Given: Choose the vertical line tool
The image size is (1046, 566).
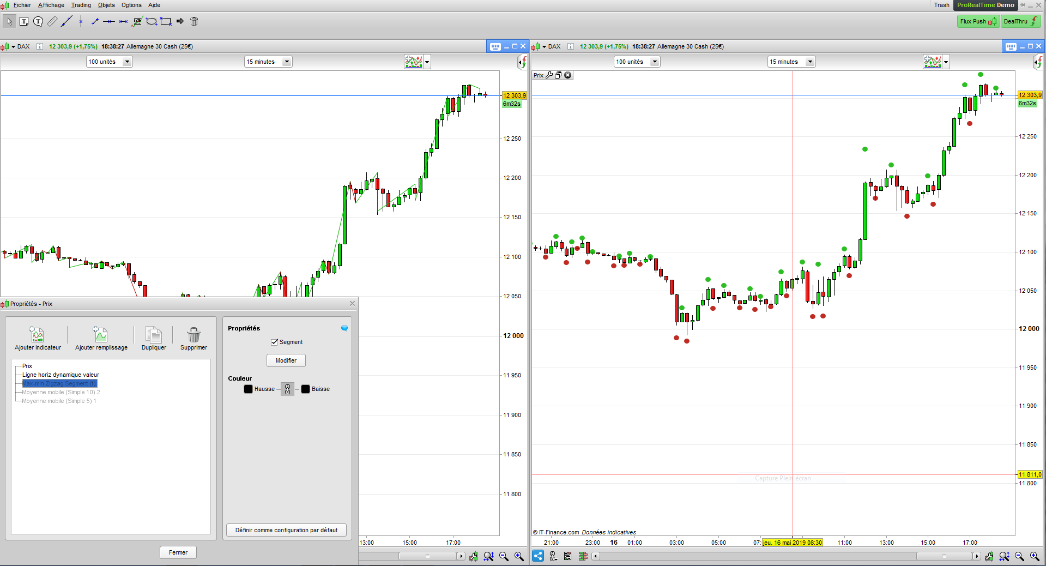Looking at the screenshot, I should click(81, 21).
